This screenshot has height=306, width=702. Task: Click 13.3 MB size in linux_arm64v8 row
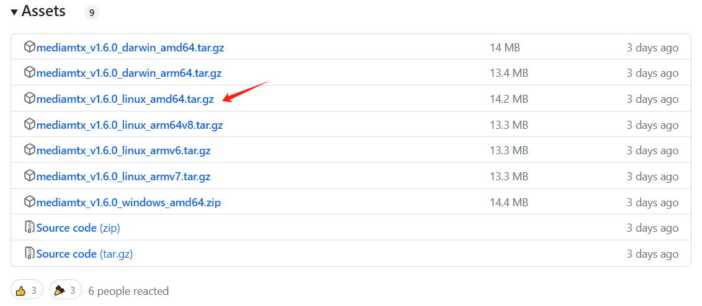[x=509, y=125]
